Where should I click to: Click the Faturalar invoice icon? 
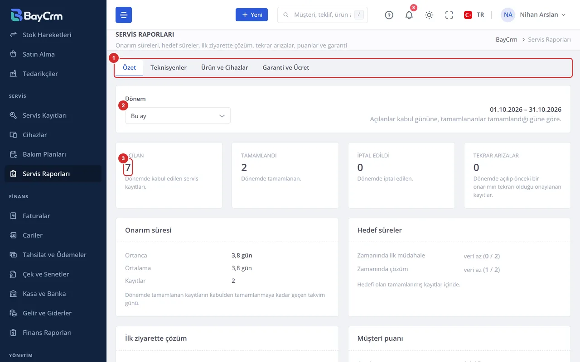pos(14,216)
